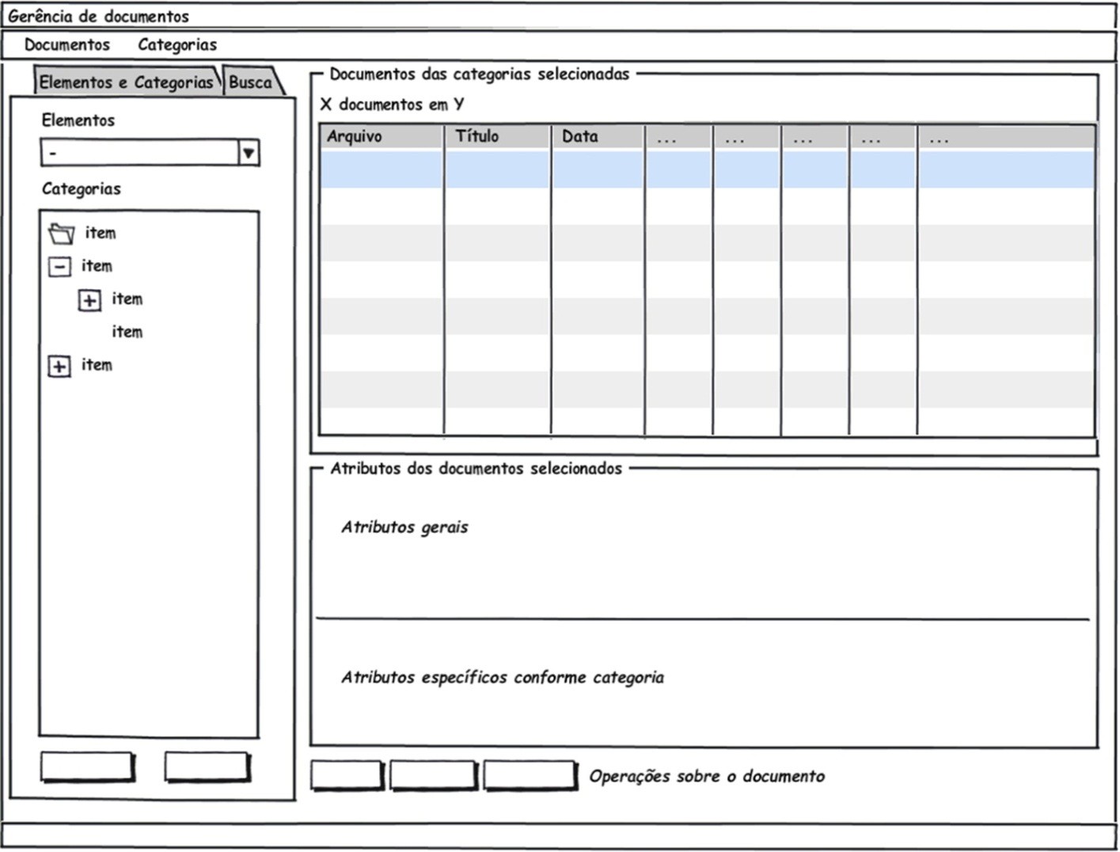Click the 'Atributos gerais' label
The image size is (1120, 852).
404,527
